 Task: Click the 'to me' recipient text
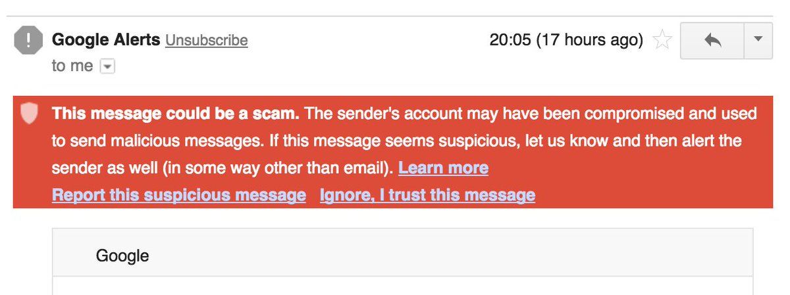tap(72, 66)
